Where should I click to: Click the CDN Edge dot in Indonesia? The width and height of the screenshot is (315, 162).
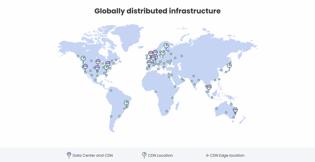(212, 97)
